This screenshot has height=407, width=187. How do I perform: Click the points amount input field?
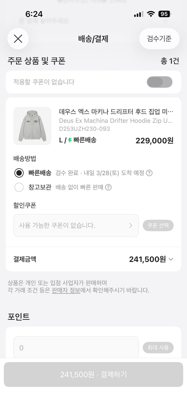pyautogui.click(x=76, y=348)
